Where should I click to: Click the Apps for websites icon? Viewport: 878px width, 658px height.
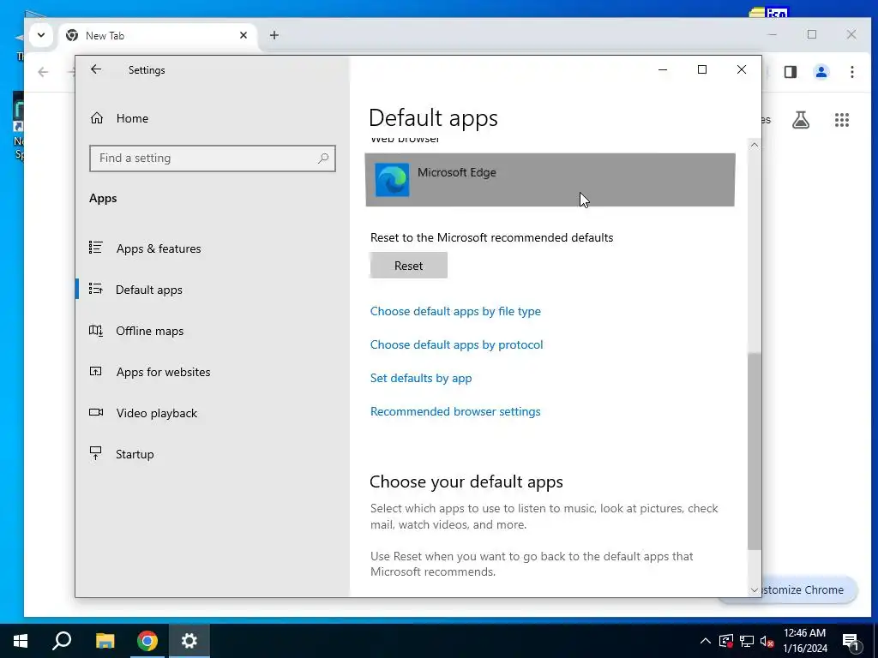point(96,371)
